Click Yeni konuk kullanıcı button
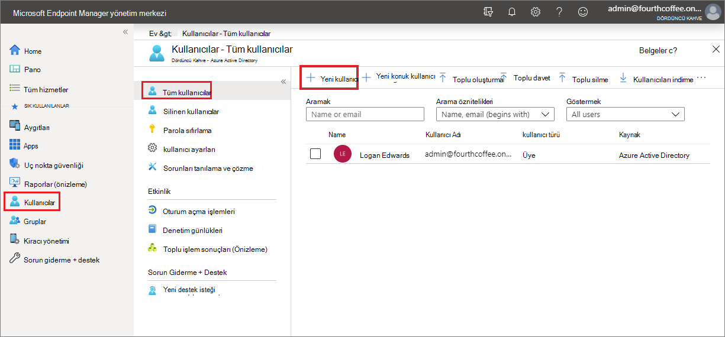 coord(399,77)
